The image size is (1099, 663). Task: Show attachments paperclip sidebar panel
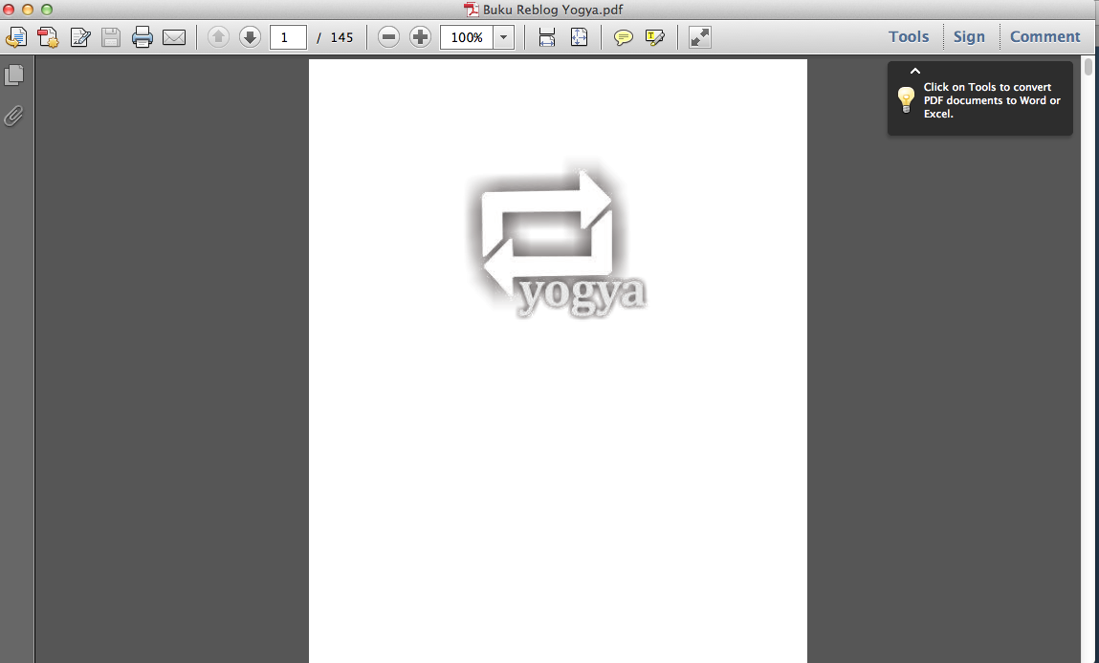13,116
